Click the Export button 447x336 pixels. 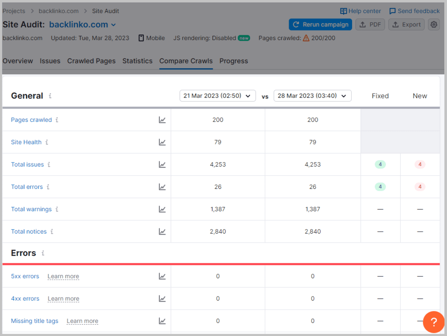click(406, 25)
